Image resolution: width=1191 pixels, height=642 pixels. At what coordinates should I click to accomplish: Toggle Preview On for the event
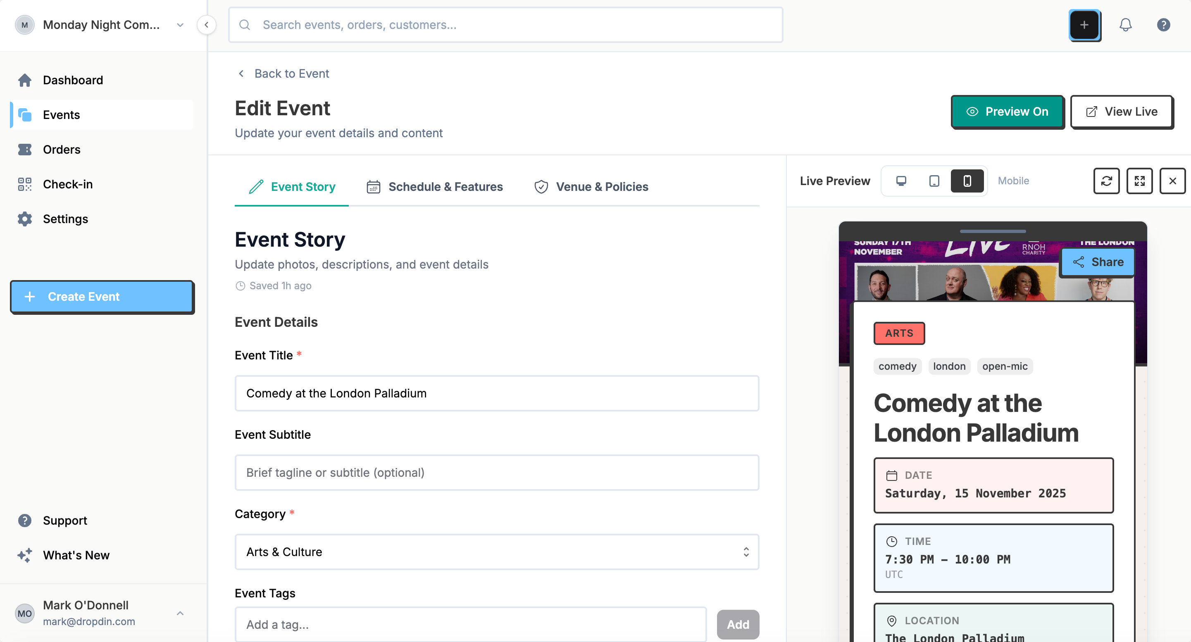click(x=1008, y=112)
